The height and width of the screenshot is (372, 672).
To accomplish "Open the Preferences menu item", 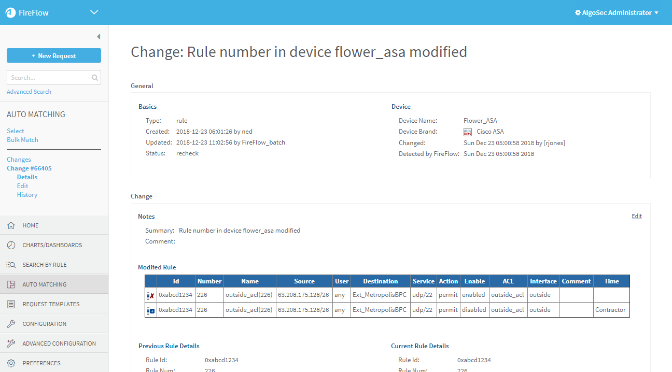I will pyautogui.click(x=41, y=363).
